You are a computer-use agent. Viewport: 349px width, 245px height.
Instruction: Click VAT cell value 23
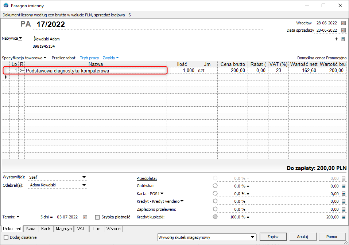(x=279, y=71)
